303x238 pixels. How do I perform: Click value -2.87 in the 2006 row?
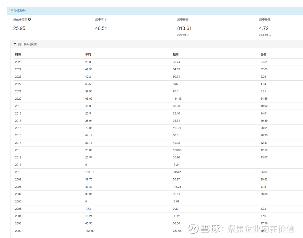tap(176, 202)
